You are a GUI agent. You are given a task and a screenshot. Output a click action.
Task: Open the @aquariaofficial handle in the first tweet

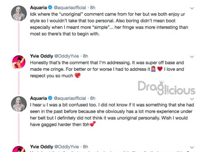[70, 8]
